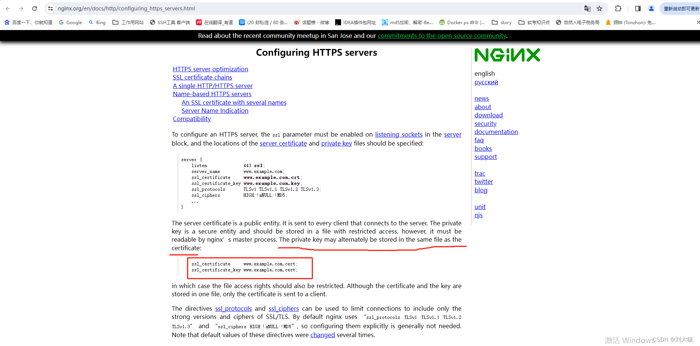Open the ssl_ciphers directive link
The image size is (700, 346).
tap(284, 309)
